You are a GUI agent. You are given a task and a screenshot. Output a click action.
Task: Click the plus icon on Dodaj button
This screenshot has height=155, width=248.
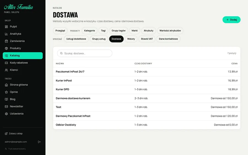click(x=227, y=20)
